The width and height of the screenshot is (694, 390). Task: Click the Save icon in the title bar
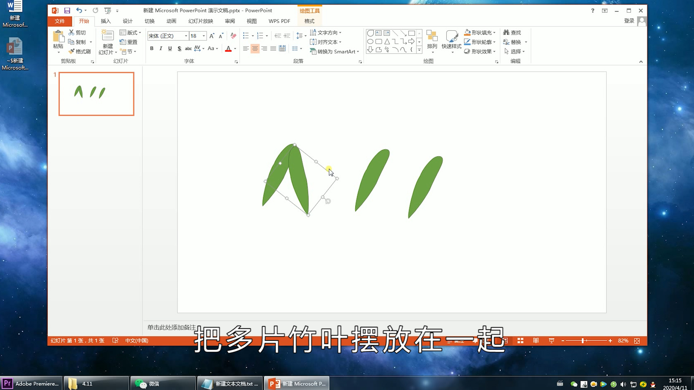tap(67, 10)
